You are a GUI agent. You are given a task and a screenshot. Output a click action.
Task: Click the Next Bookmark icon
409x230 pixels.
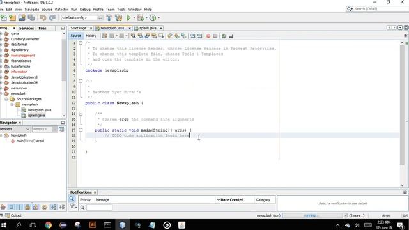177,36
